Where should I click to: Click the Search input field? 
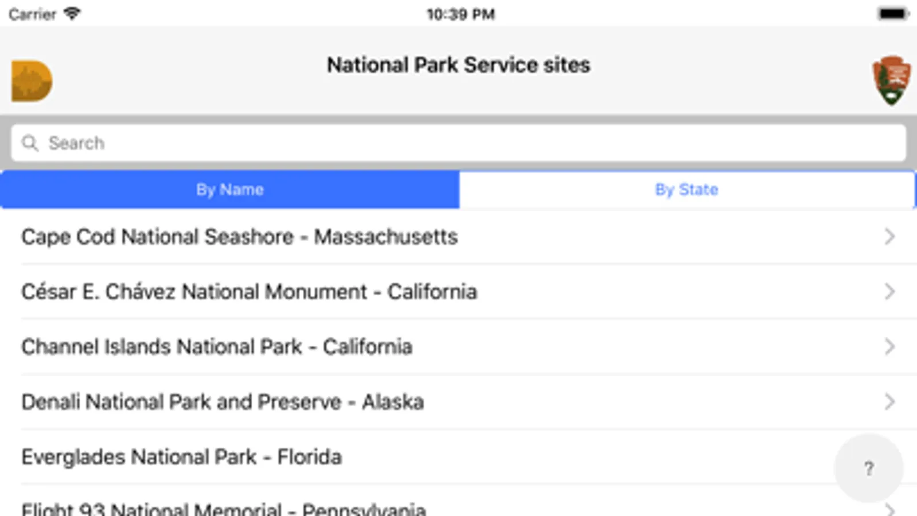459,143
